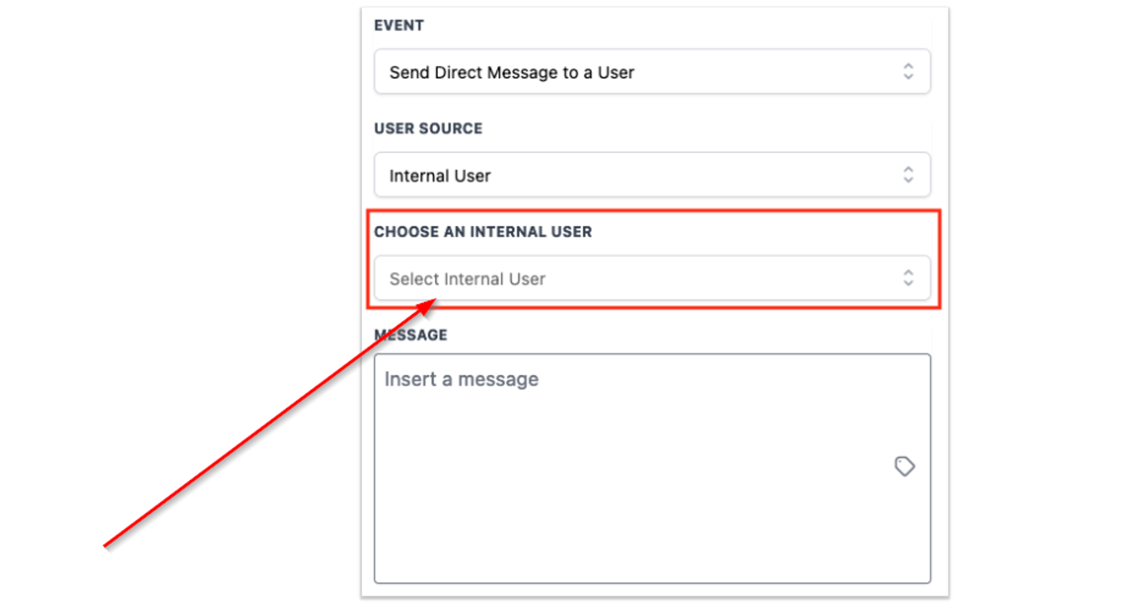Screen dimensions: 1136x613
Task: Click the "Insert a message" placeholder text
Action: [461, 379]
